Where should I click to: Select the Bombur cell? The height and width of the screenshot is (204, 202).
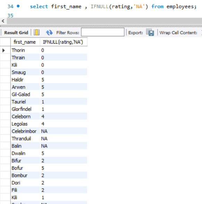[25, 175]
